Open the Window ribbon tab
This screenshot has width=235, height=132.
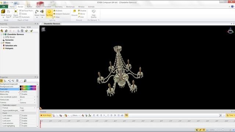tap(81, 7)
